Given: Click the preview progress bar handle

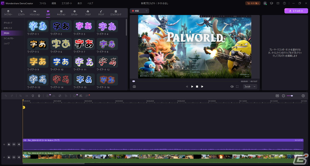Looking at the screenshot, I should click(134, 81).
